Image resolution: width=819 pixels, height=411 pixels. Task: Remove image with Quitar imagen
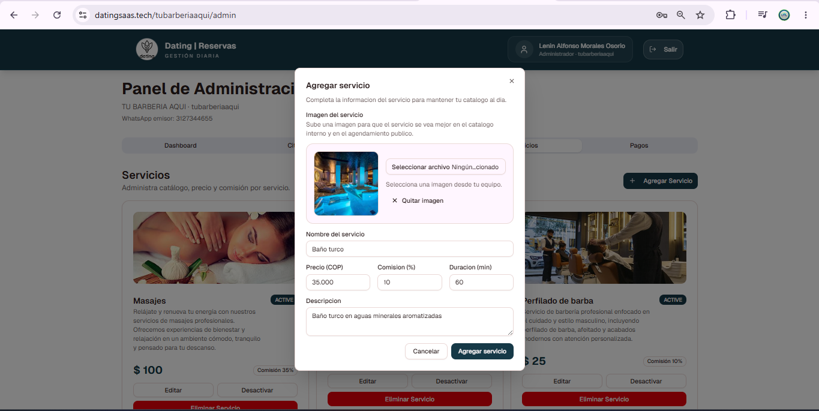pos(418,200)
